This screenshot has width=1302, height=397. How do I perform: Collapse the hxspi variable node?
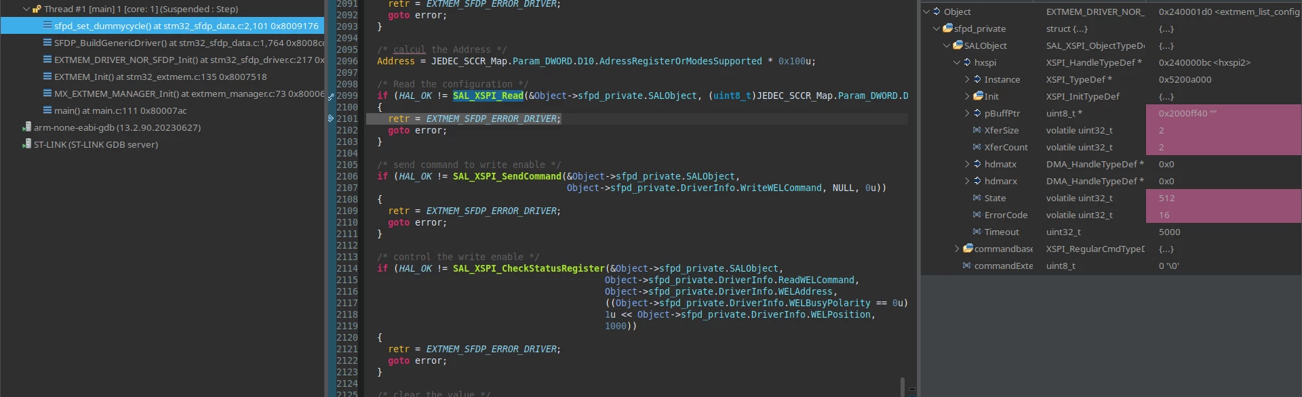point(957,62)
